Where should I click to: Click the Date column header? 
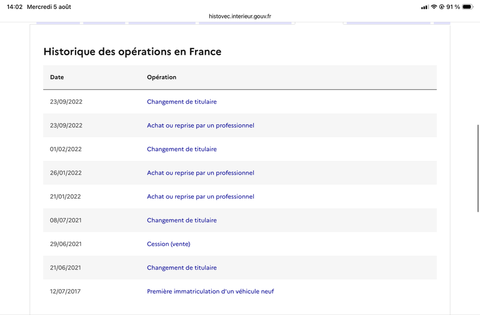point(57,77)
